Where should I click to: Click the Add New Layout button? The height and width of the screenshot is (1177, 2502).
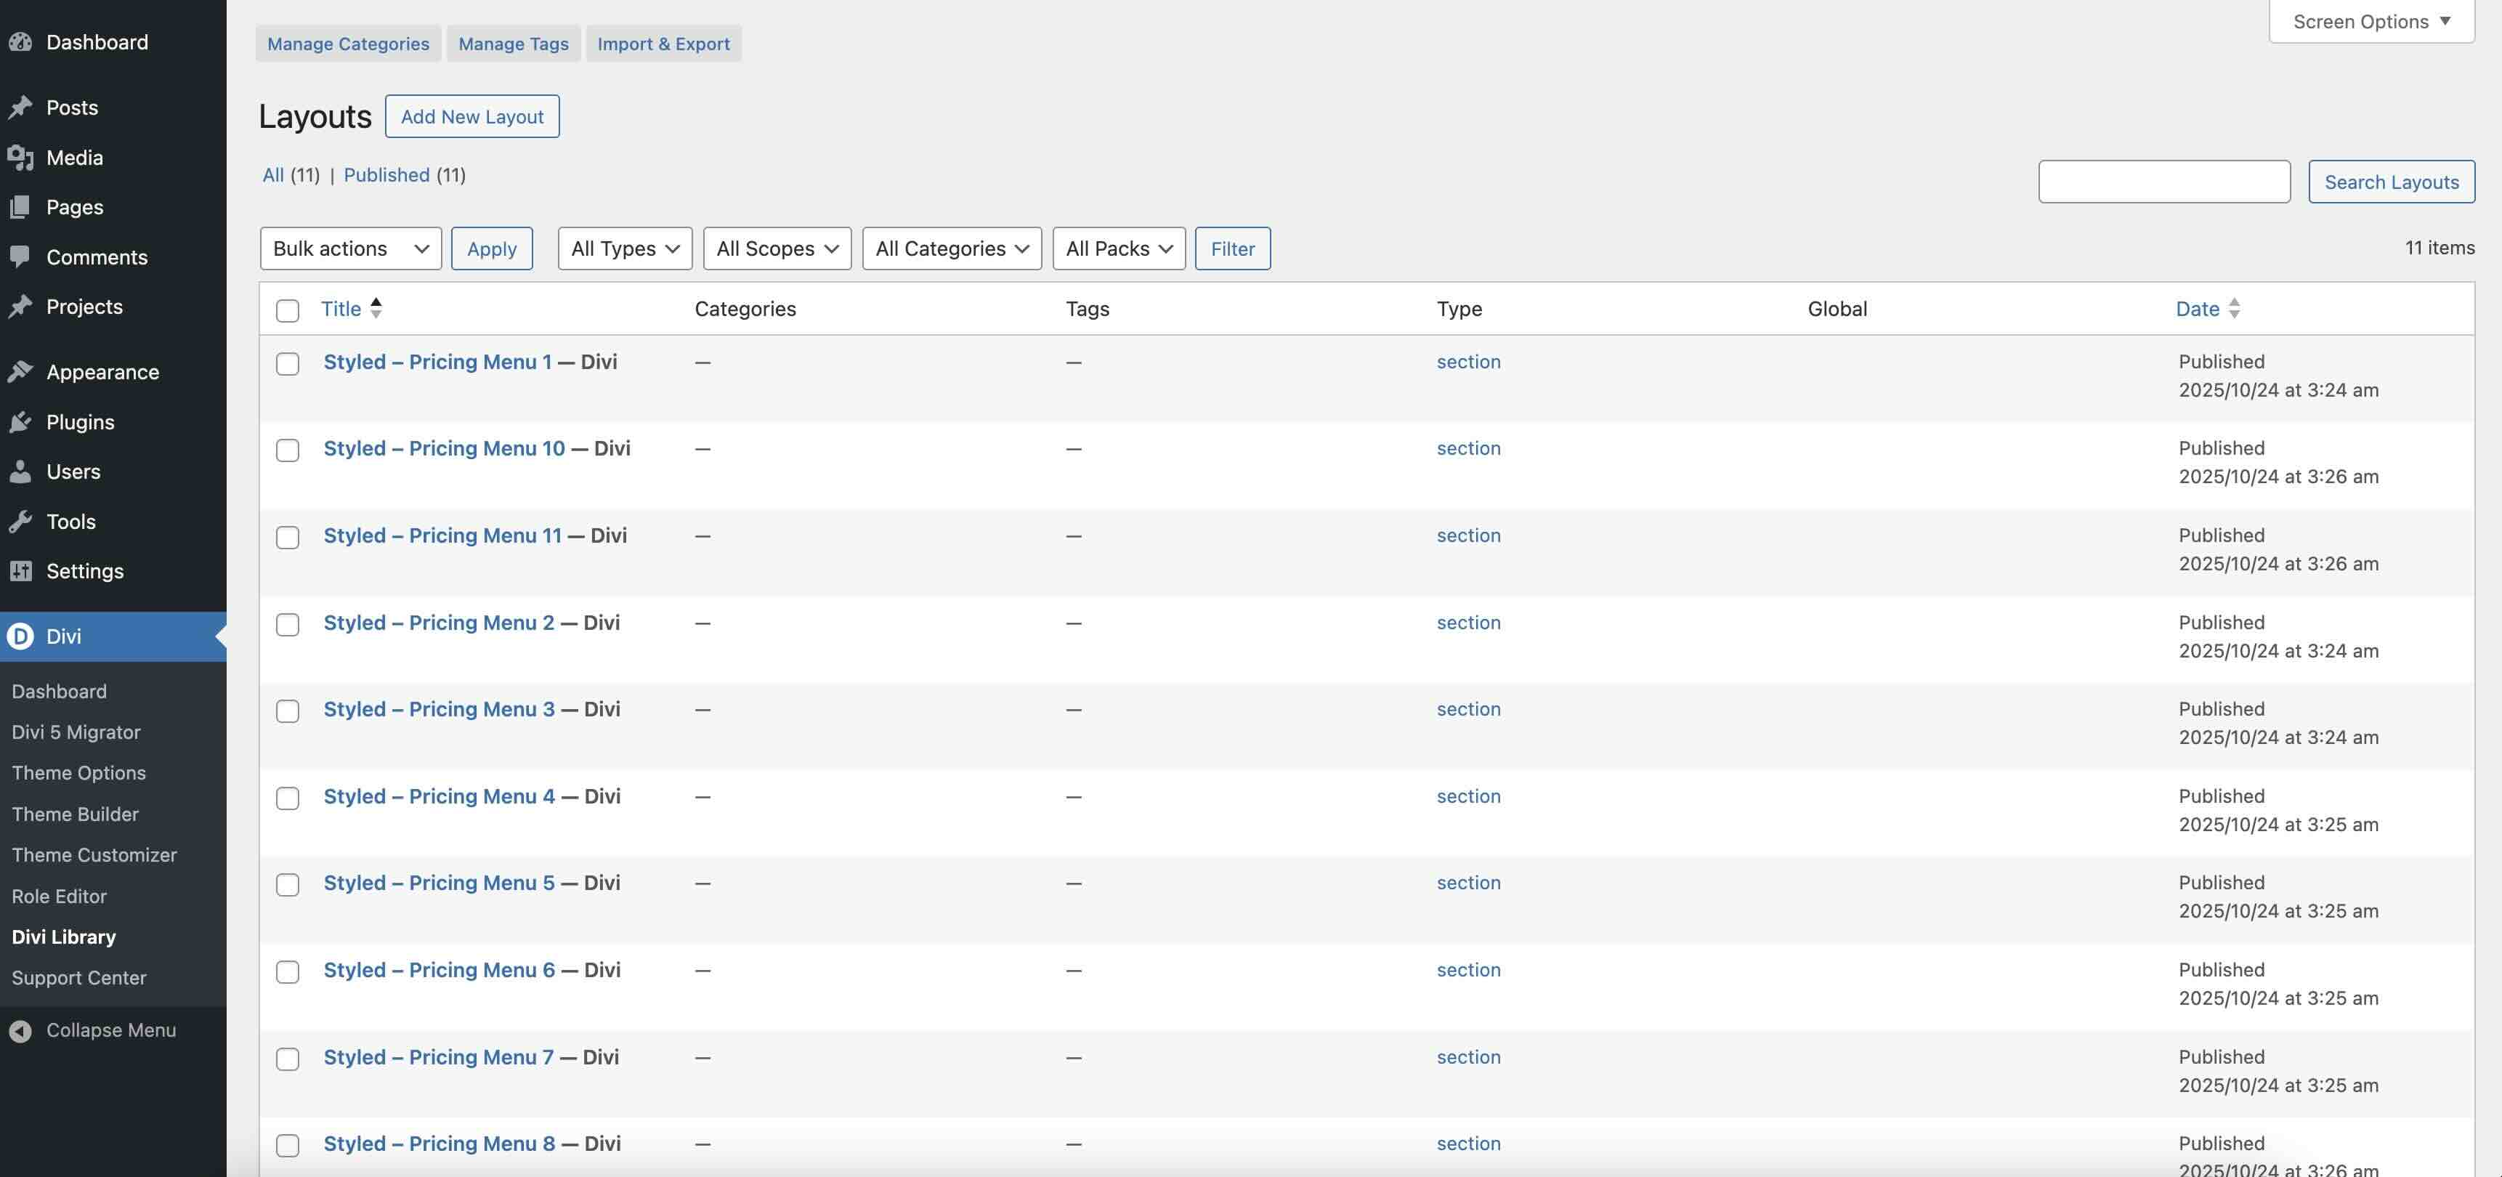tap(471, 116)
